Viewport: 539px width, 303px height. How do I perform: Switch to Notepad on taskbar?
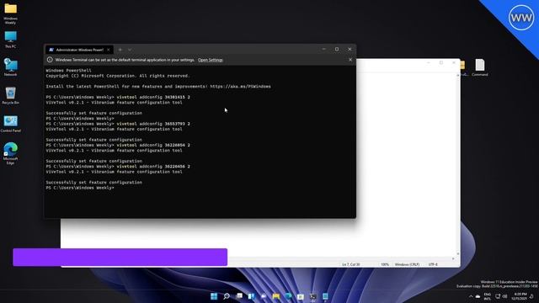click(325, 296)
